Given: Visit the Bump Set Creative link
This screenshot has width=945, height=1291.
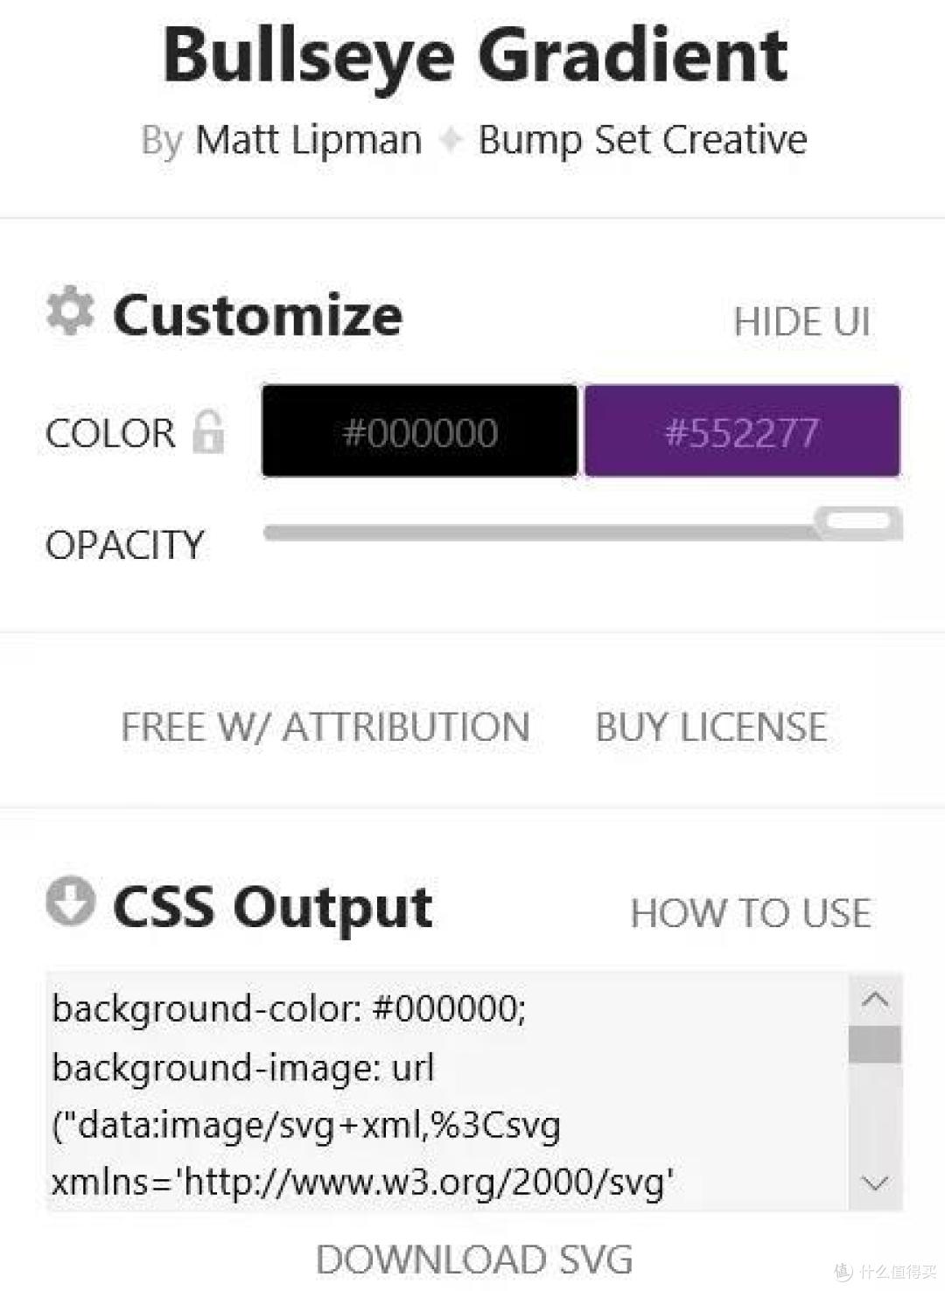Looking at the screenshot, I should coord(642,140).
